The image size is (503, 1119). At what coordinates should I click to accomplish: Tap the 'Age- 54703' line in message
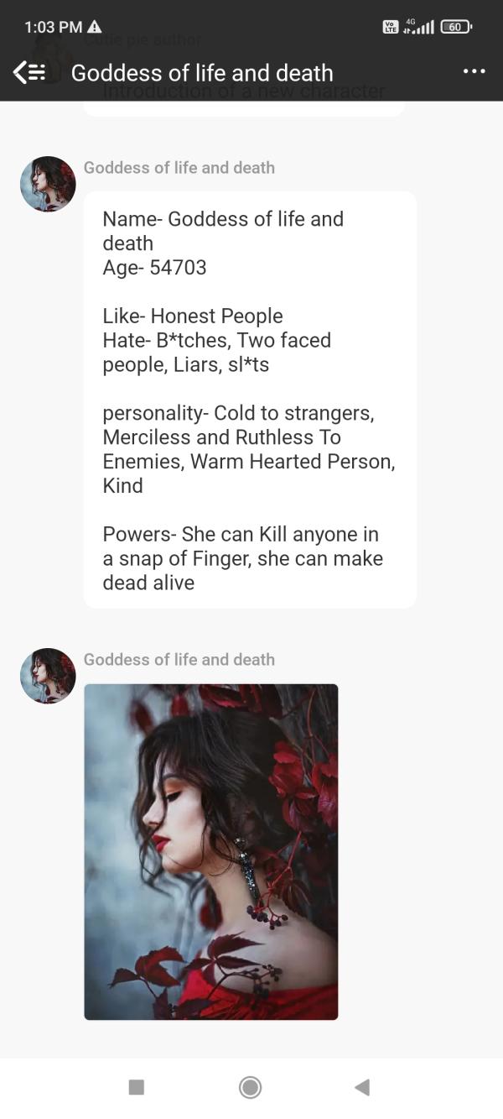(154, 268)
